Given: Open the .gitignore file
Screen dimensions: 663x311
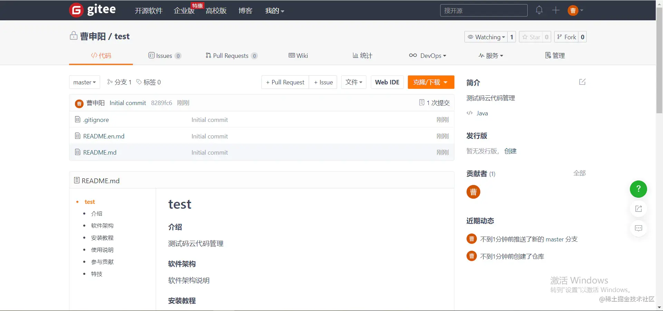Looking at the screenshot, I should (96, 120).
